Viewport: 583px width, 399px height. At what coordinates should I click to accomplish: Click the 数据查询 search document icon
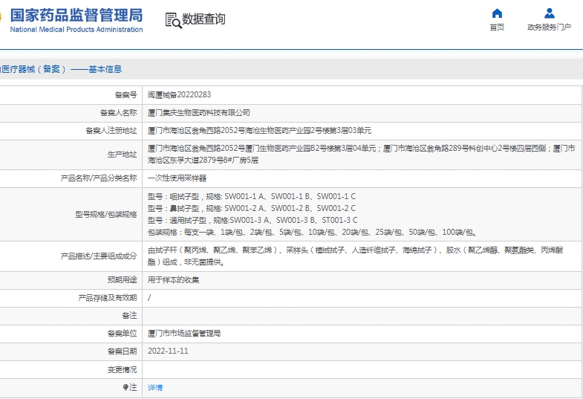coord(173,21)
